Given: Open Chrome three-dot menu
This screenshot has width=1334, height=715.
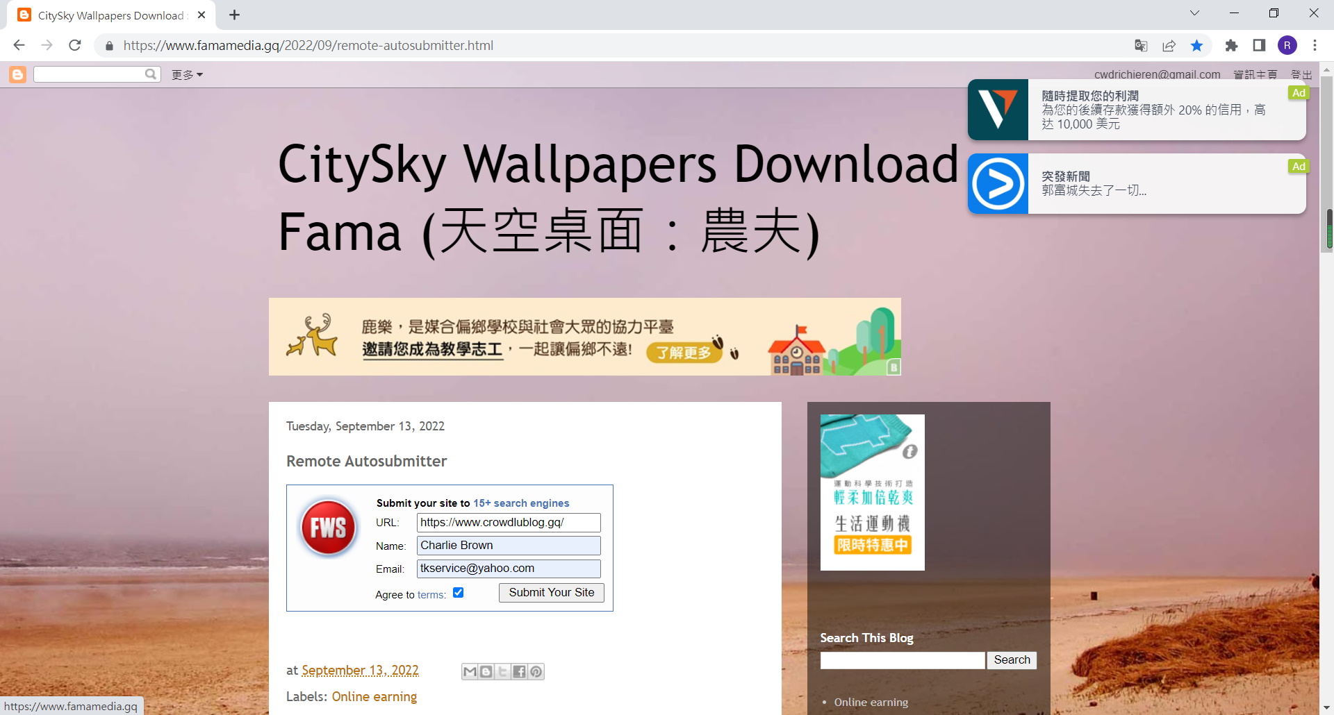Looking at the screenshot, I should point(1315,46).
